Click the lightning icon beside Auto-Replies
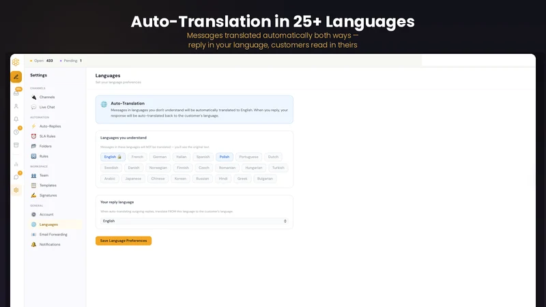Image resolution: width=546 pixels, height=307 pixels. (33, 126)
